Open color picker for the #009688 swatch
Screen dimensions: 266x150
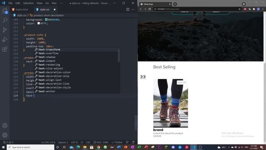pyautogui.click(x=46, y=20)
